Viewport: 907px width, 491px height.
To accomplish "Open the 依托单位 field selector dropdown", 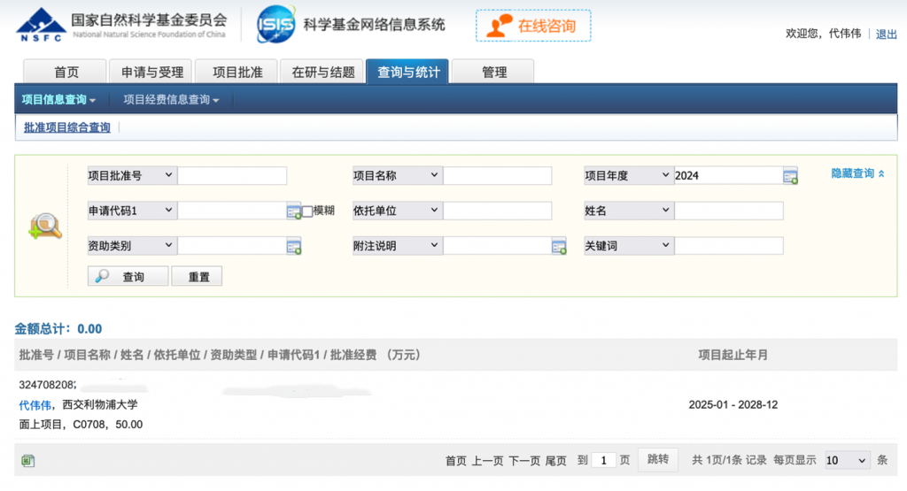I will point(397,211).
